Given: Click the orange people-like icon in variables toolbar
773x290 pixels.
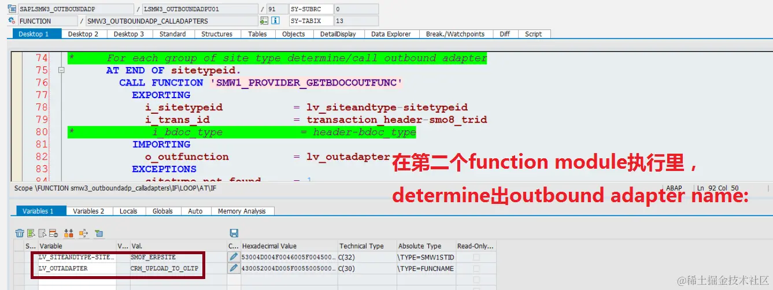Looking at the screenshot, I should coord(69,233).
